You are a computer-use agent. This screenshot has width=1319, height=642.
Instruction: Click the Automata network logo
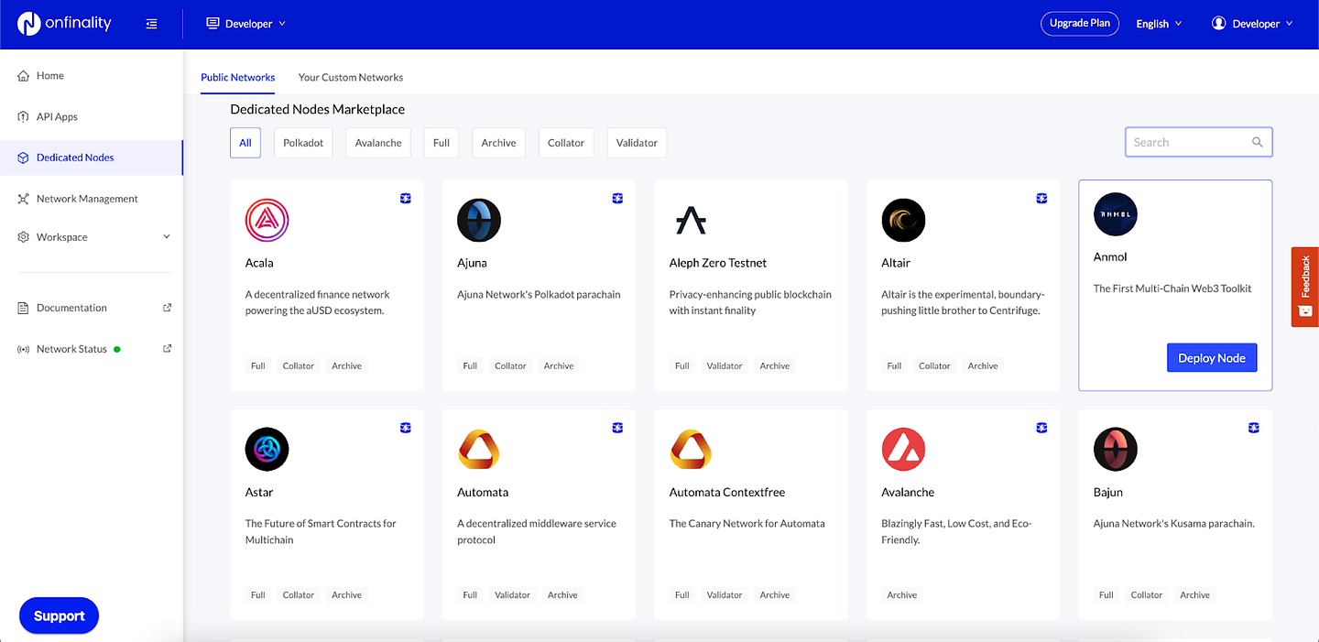[479, 450]
